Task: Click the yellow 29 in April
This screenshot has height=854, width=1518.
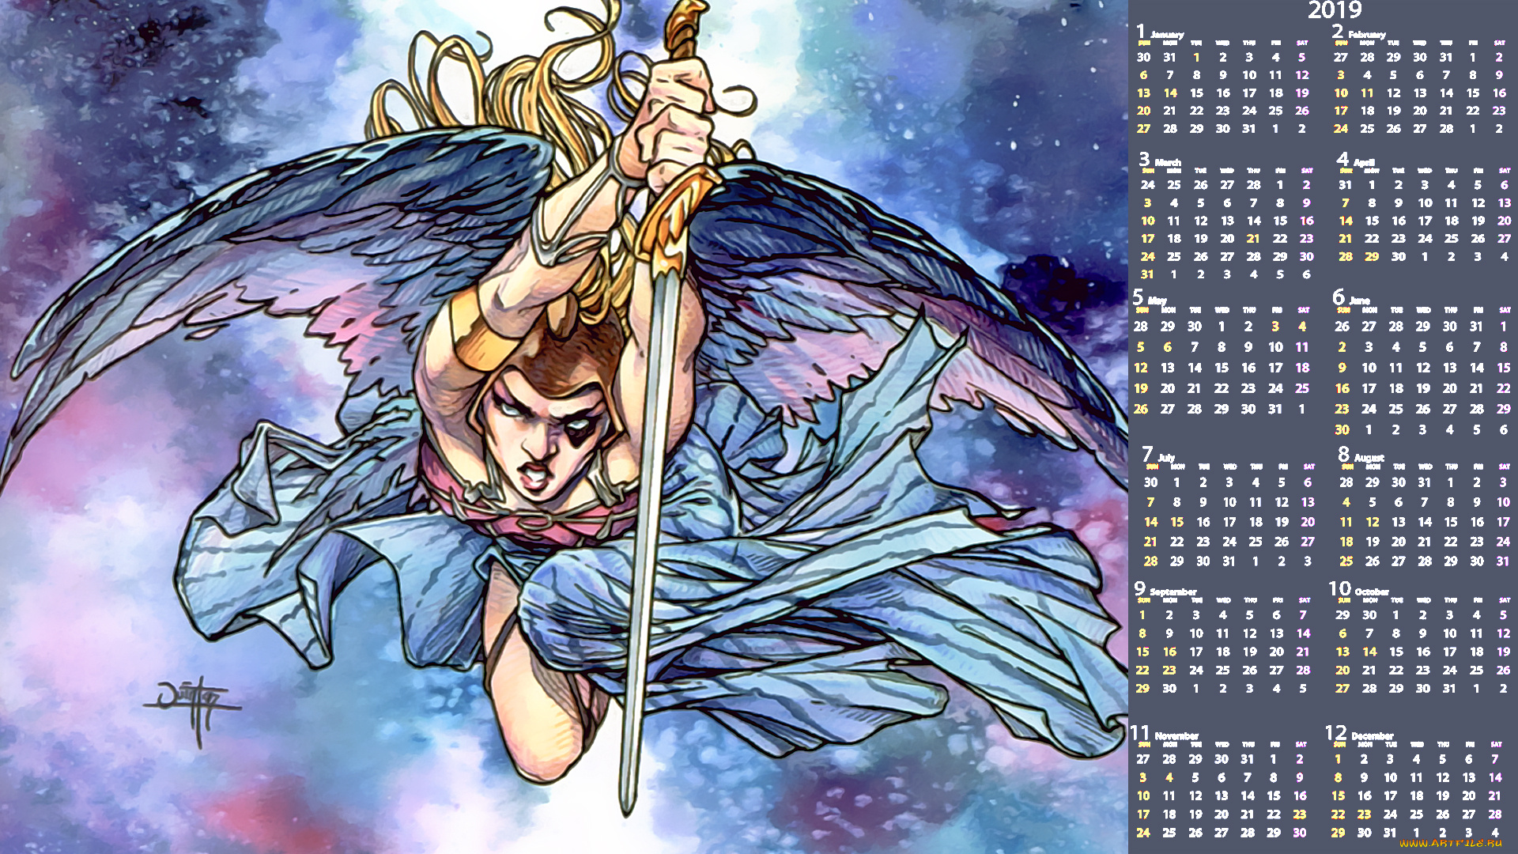Action: [x=1372, y=257]
